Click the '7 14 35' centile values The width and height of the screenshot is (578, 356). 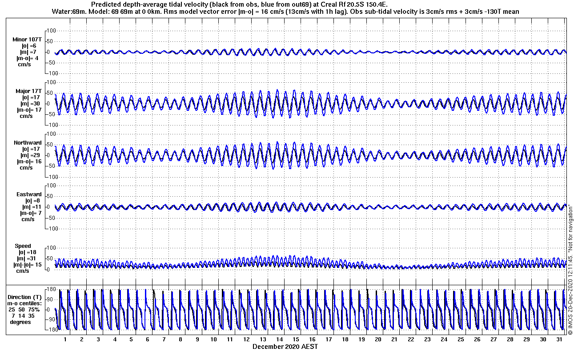(24, 316)
